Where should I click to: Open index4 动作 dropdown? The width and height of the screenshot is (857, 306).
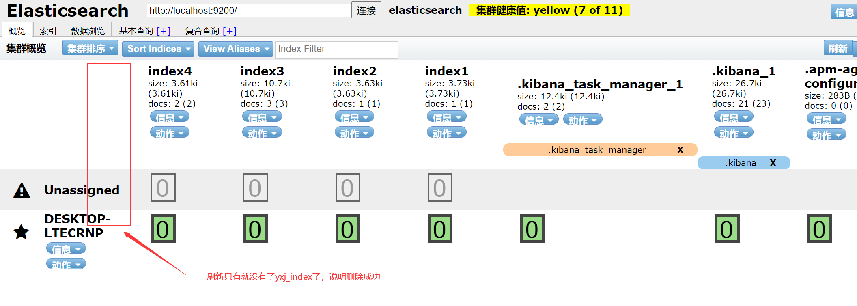pyautogui.click(x=170, y=133)
